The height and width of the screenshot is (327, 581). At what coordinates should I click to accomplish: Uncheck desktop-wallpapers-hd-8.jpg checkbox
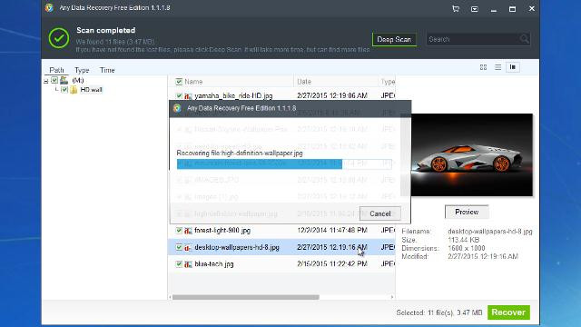point(179,247)
